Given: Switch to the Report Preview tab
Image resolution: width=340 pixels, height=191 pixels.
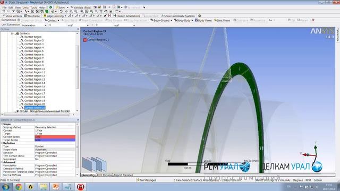Looking at the screenshot, I should 123,175.
